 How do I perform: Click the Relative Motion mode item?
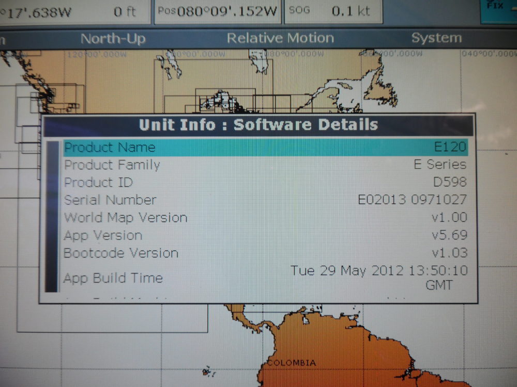(280, 39)
